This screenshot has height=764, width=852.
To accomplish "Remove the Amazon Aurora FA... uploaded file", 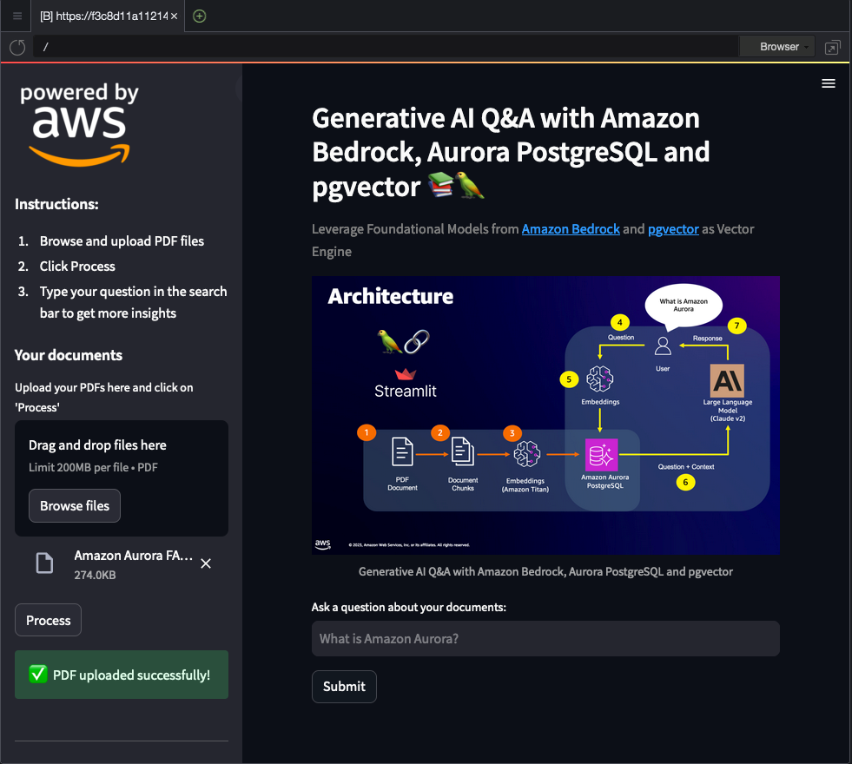I will click(206, 563).
